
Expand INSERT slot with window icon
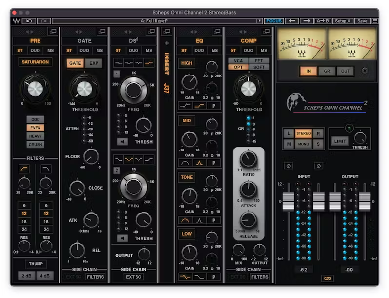click(167, 31)
